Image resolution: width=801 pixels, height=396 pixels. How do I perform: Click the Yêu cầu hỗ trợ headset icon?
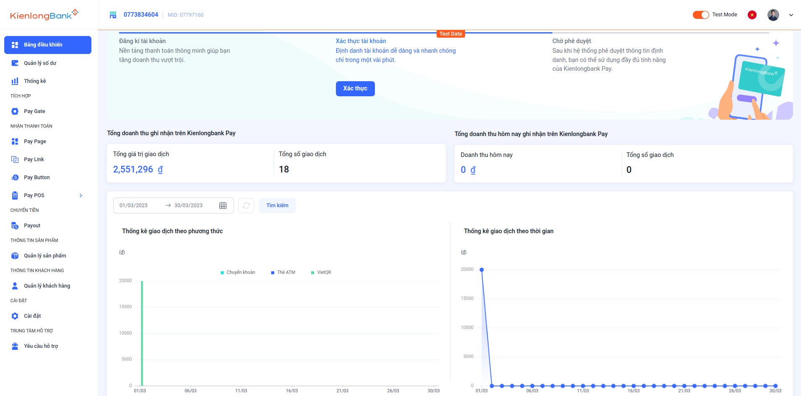pos(15,346)
